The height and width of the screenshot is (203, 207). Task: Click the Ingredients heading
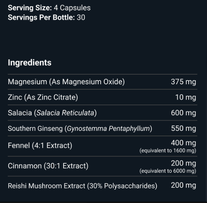[x=30, y=62]
